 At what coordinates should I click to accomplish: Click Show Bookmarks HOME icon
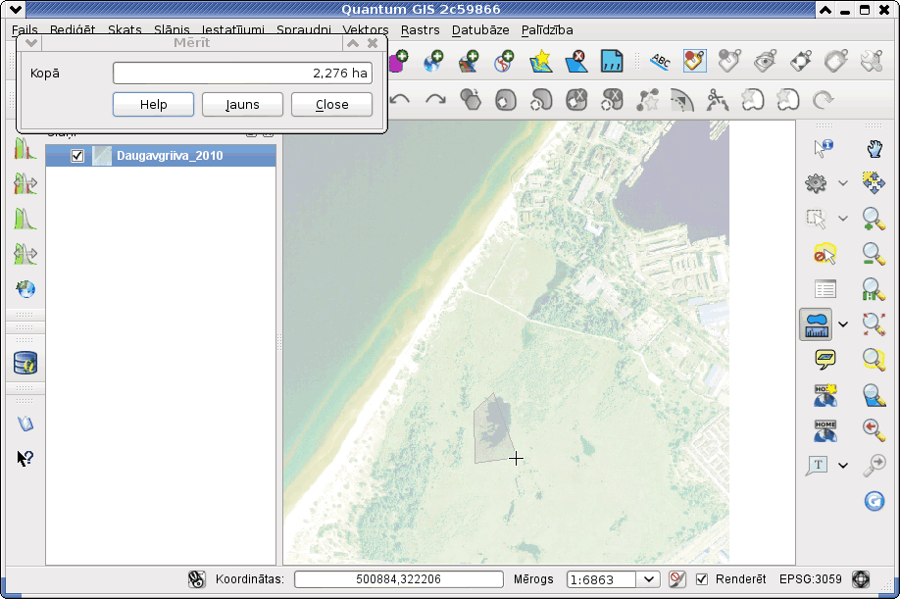[x=825, y=430]
